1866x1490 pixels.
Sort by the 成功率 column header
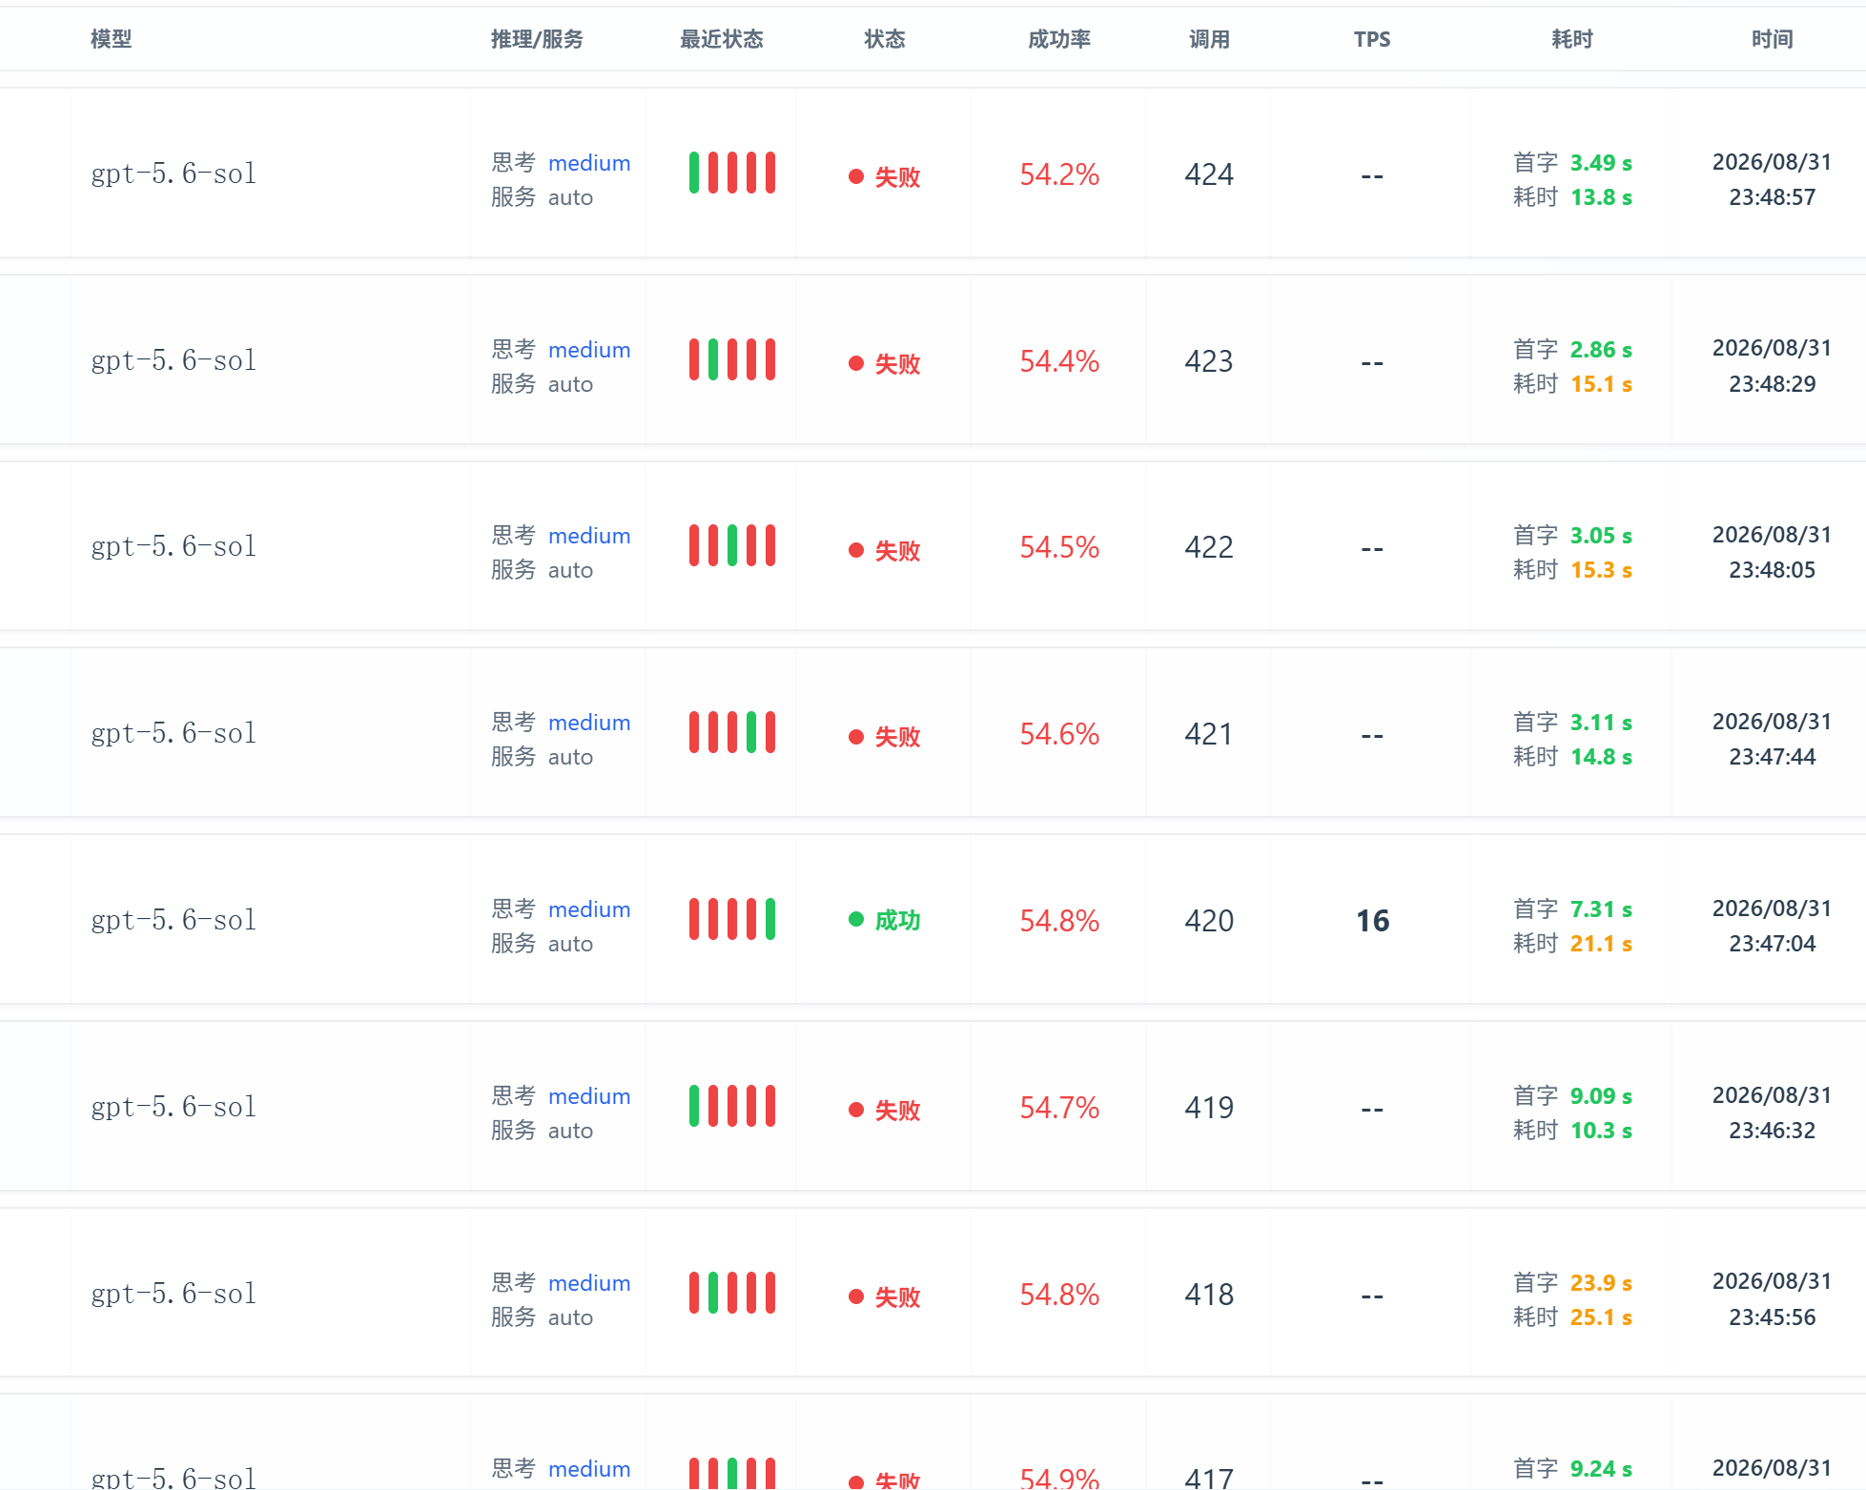1059,39
